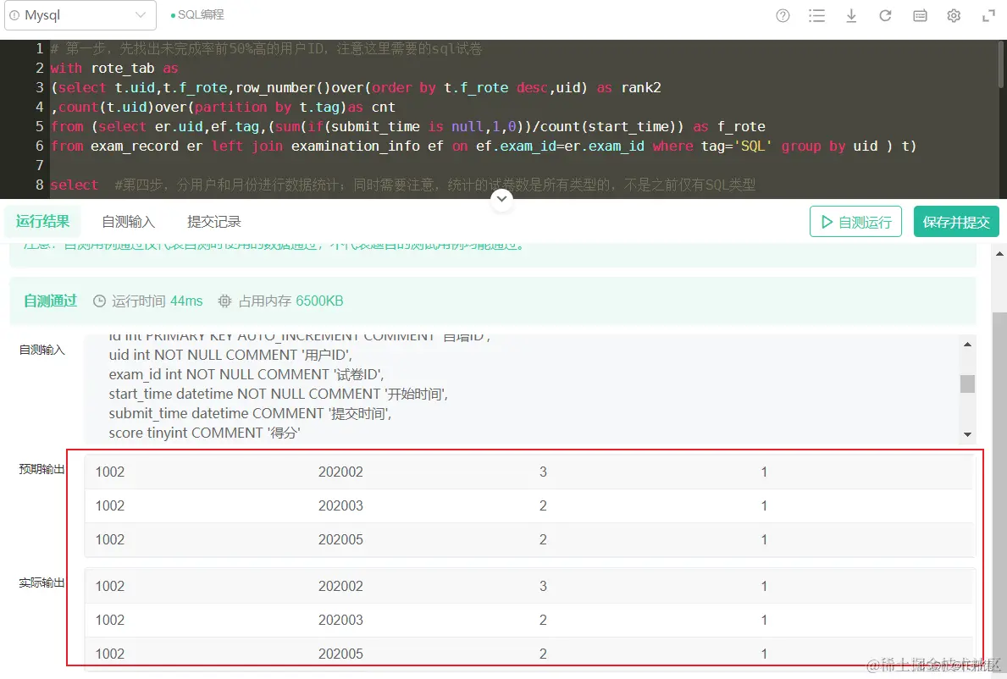Click the results panel scrollbar up arrow

(x=999, y=254)
